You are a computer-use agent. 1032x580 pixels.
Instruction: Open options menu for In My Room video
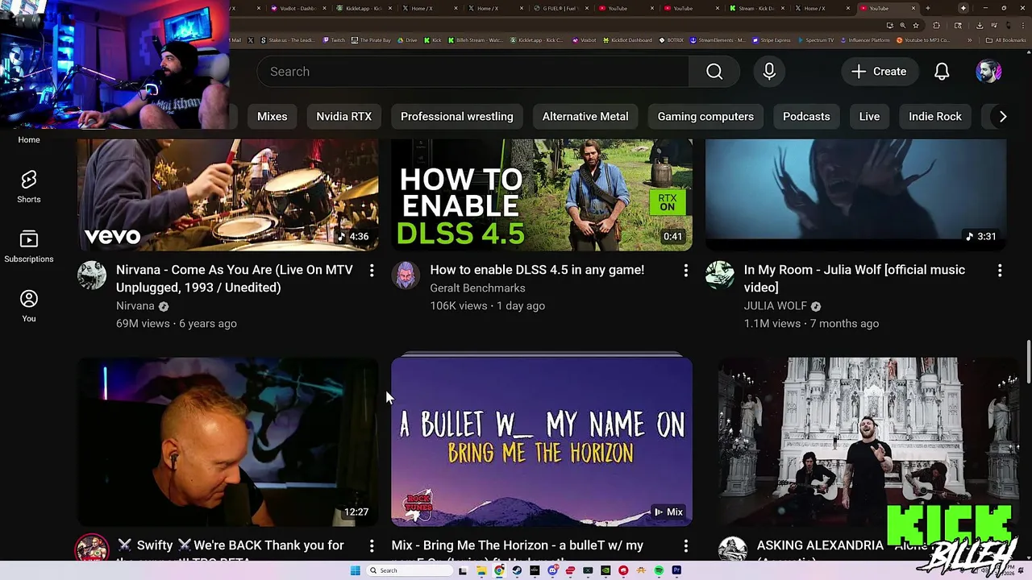[x=1000, y=271]
